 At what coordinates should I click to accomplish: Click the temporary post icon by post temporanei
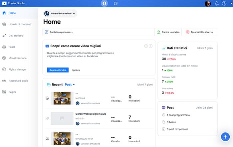tap(163, 129)
